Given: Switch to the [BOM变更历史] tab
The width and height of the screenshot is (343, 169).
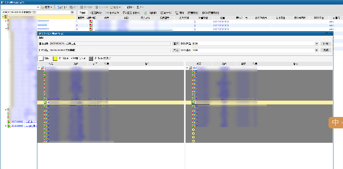Looking at the screenshot, I should coord(210,13).
